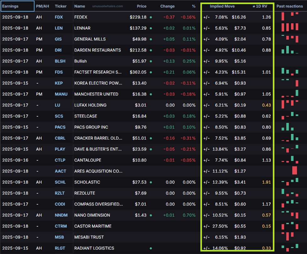Screen dimensions: 307x254
Task: Open the MSB ticker link
Action: pos(59,237)
